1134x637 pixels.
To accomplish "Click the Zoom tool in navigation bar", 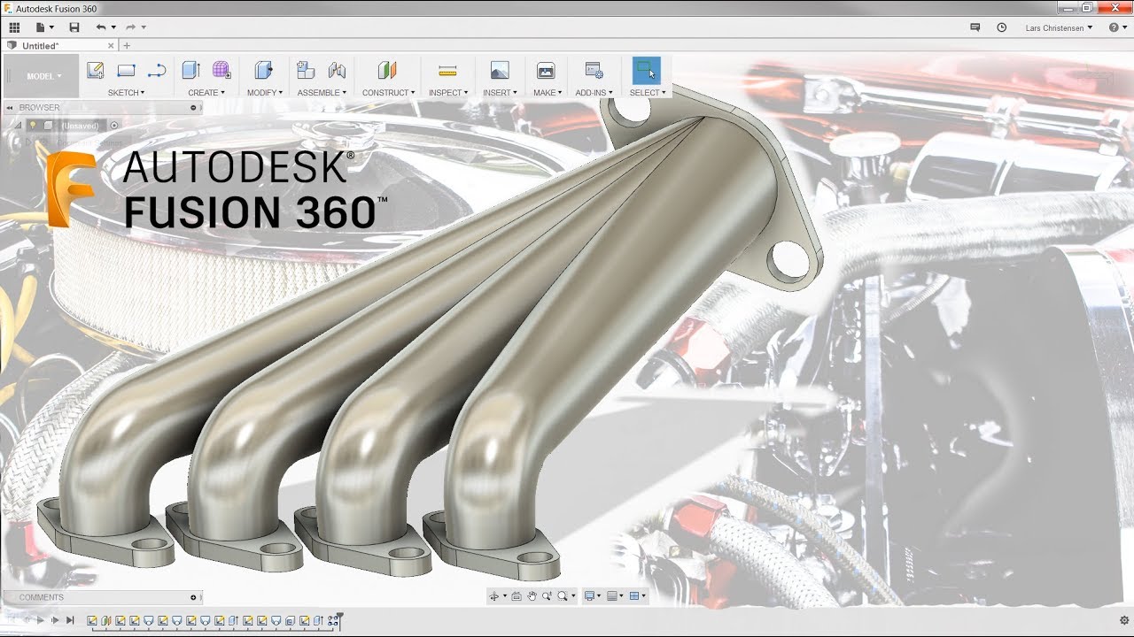I will 547,596.
